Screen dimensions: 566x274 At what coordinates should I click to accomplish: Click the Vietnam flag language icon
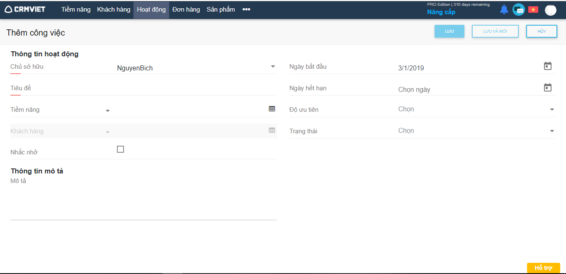[x=533, y=10]
